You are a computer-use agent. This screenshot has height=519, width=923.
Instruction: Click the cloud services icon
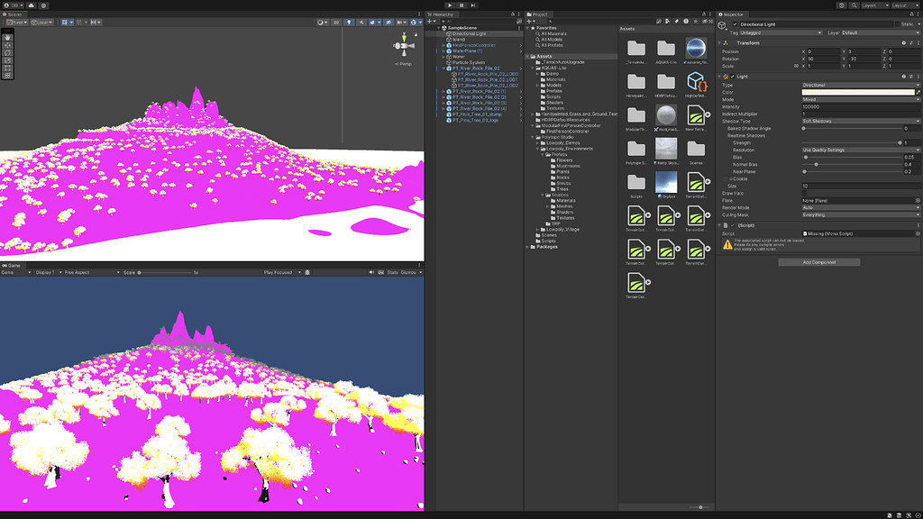[31, 5]
